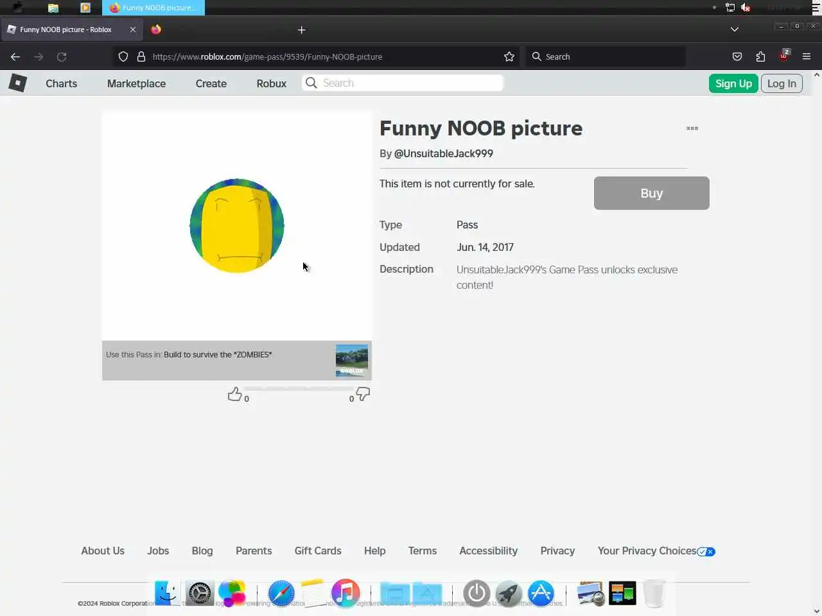Open Charts in Roblox navigation
822x616 pixels.
(x=61, y=83)
